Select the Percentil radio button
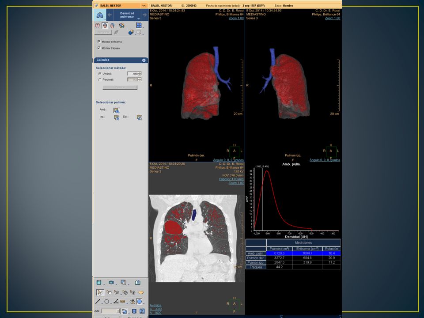This screenshot has width=424, height=318. tap(100, 79)
